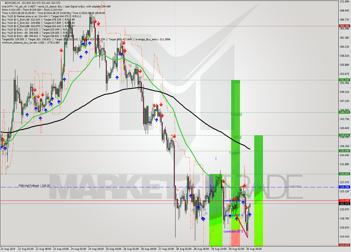Click the Target1 label on the green bar
351x252 pixels.
click(x=235, y=153)
